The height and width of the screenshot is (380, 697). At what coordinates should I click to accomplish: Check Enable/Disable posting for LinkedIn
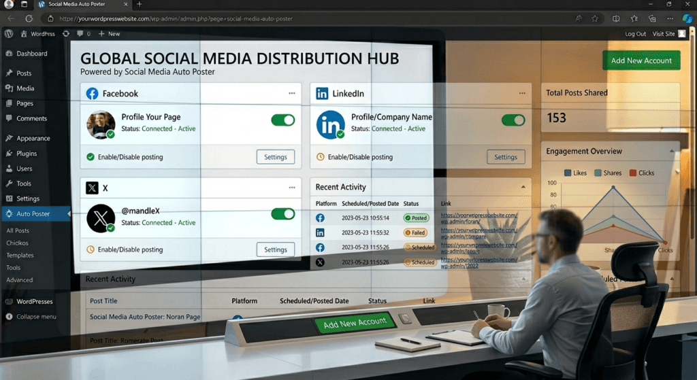(320, 157)
